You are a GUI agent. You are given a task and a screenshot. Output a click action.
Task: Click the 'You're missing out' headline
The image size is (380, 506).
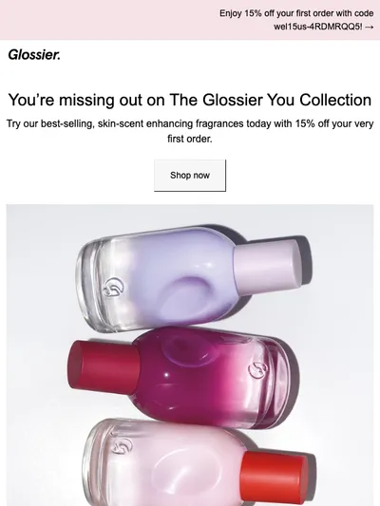(190, 100)
